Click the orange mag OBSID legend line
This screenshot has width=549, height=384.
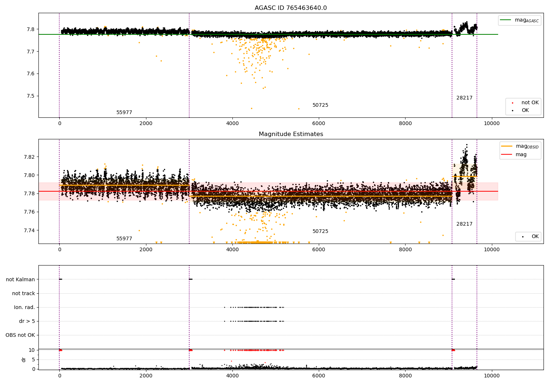click(507, 146)
